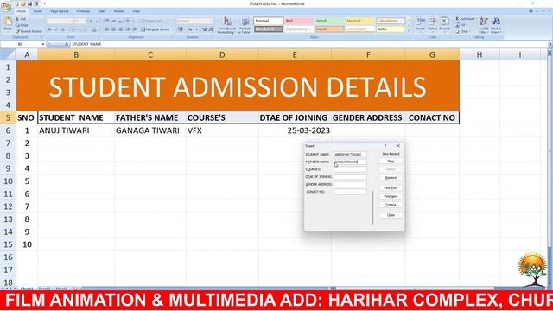Screen dimensions: 553x311
Task: Click the Save icon in Quick Access Toolbar
Action: tap(29, 3)
